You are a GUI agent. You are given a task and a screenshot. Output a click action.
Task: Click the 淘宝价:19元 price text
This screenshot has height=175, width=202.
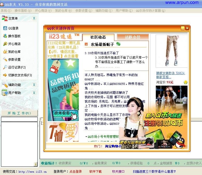point(165,82)
